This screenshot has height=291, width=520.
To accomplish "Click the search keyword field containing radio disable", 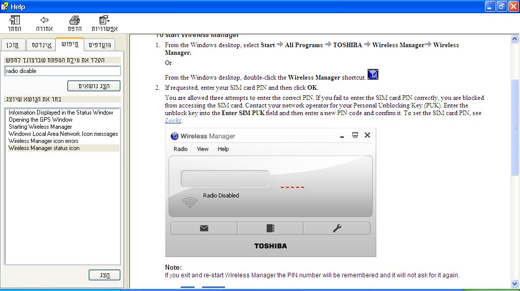I will 62,71.
